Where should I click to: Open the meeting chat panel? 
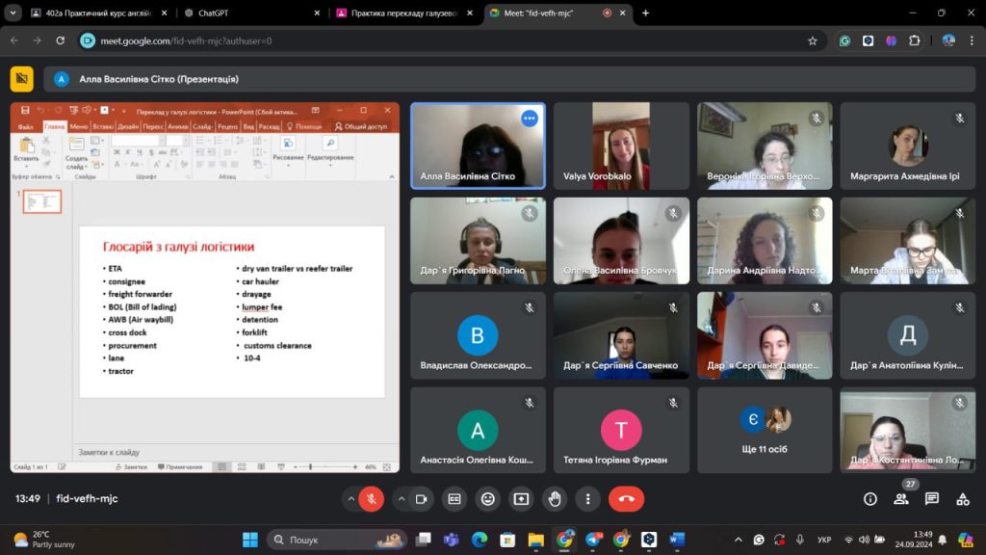point(931,499)
